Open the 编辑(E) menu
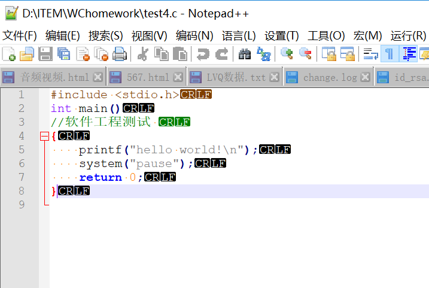Image resolution: width=429 pixels, height=288 pixels. (62, 36)
